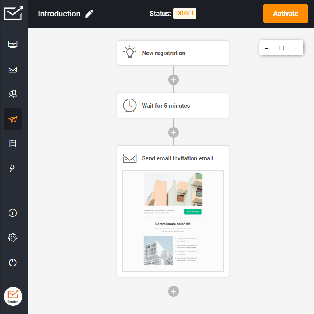The image size is (314, 314).
Task: Add a step below Send email Invitation email
Action: pyautogui.click(x=173, y=291)
